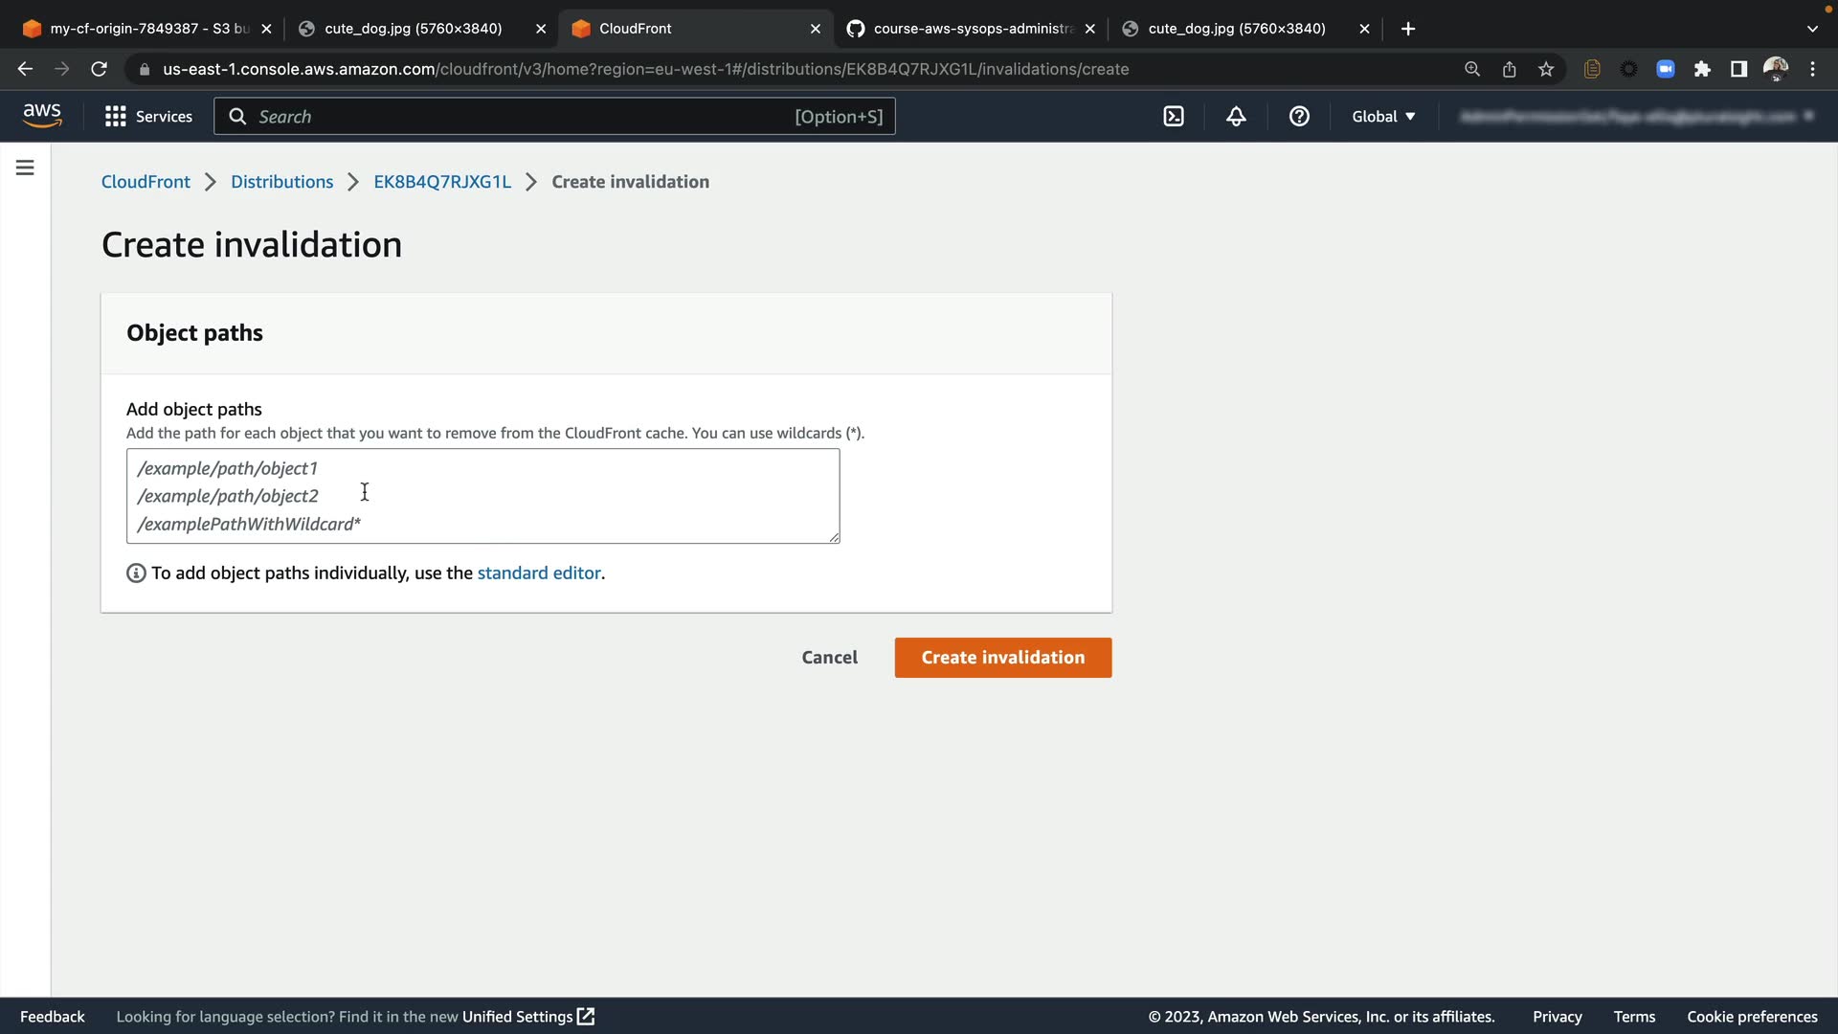Reload the page in the browser
This screenshot has height=1034, width=1838.
tap(99, 69)
